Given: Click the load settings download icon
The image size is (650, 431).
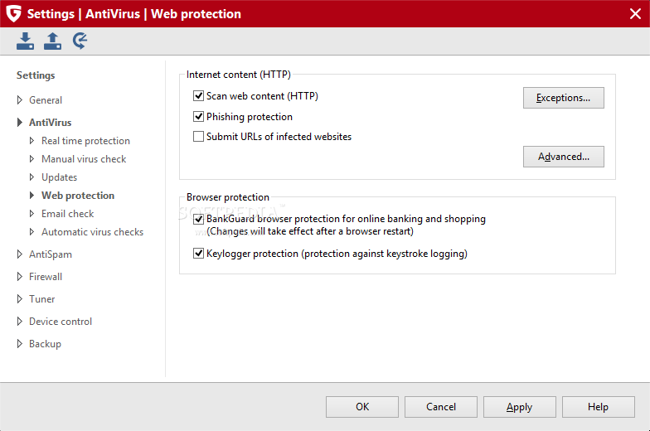Looking at the screenshot, I should [25, 41].
